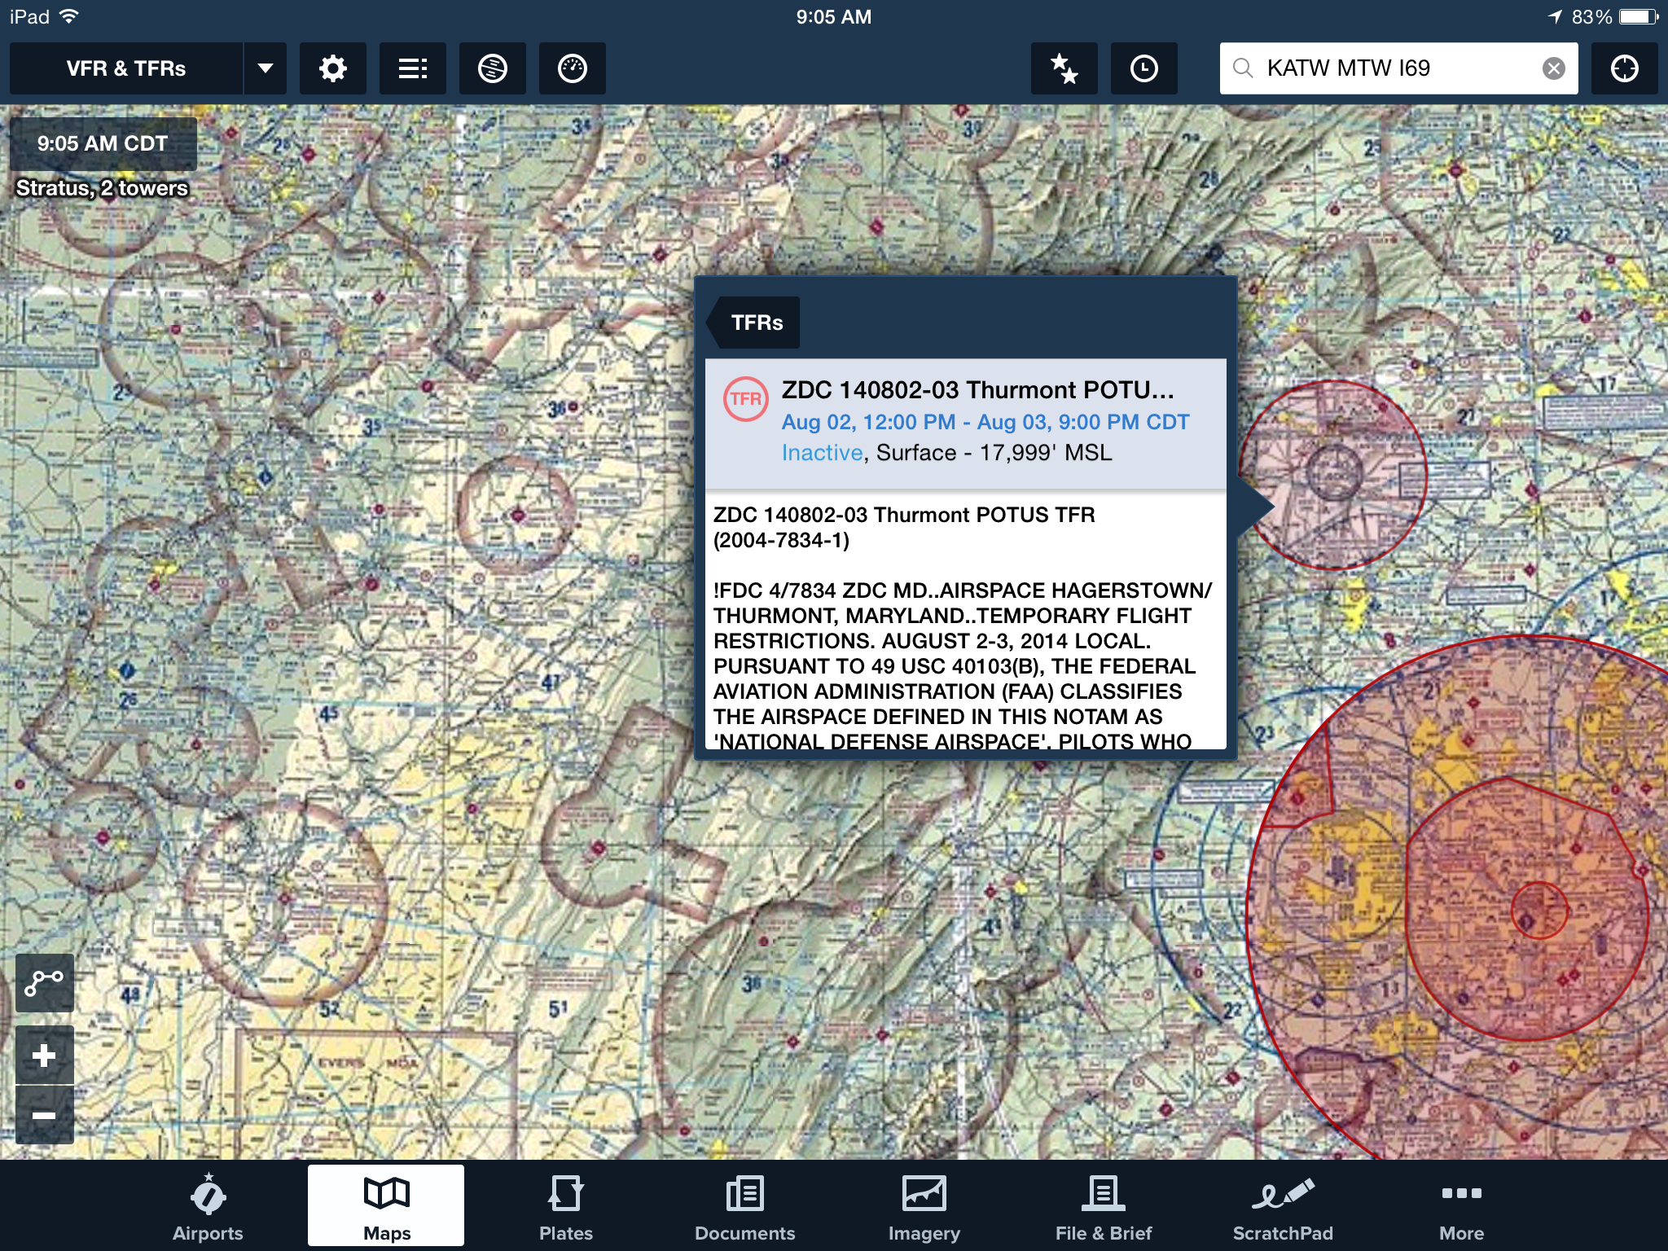Switch to the Plates tab
This screenshot has width=1668, height=1251.
566,1209
